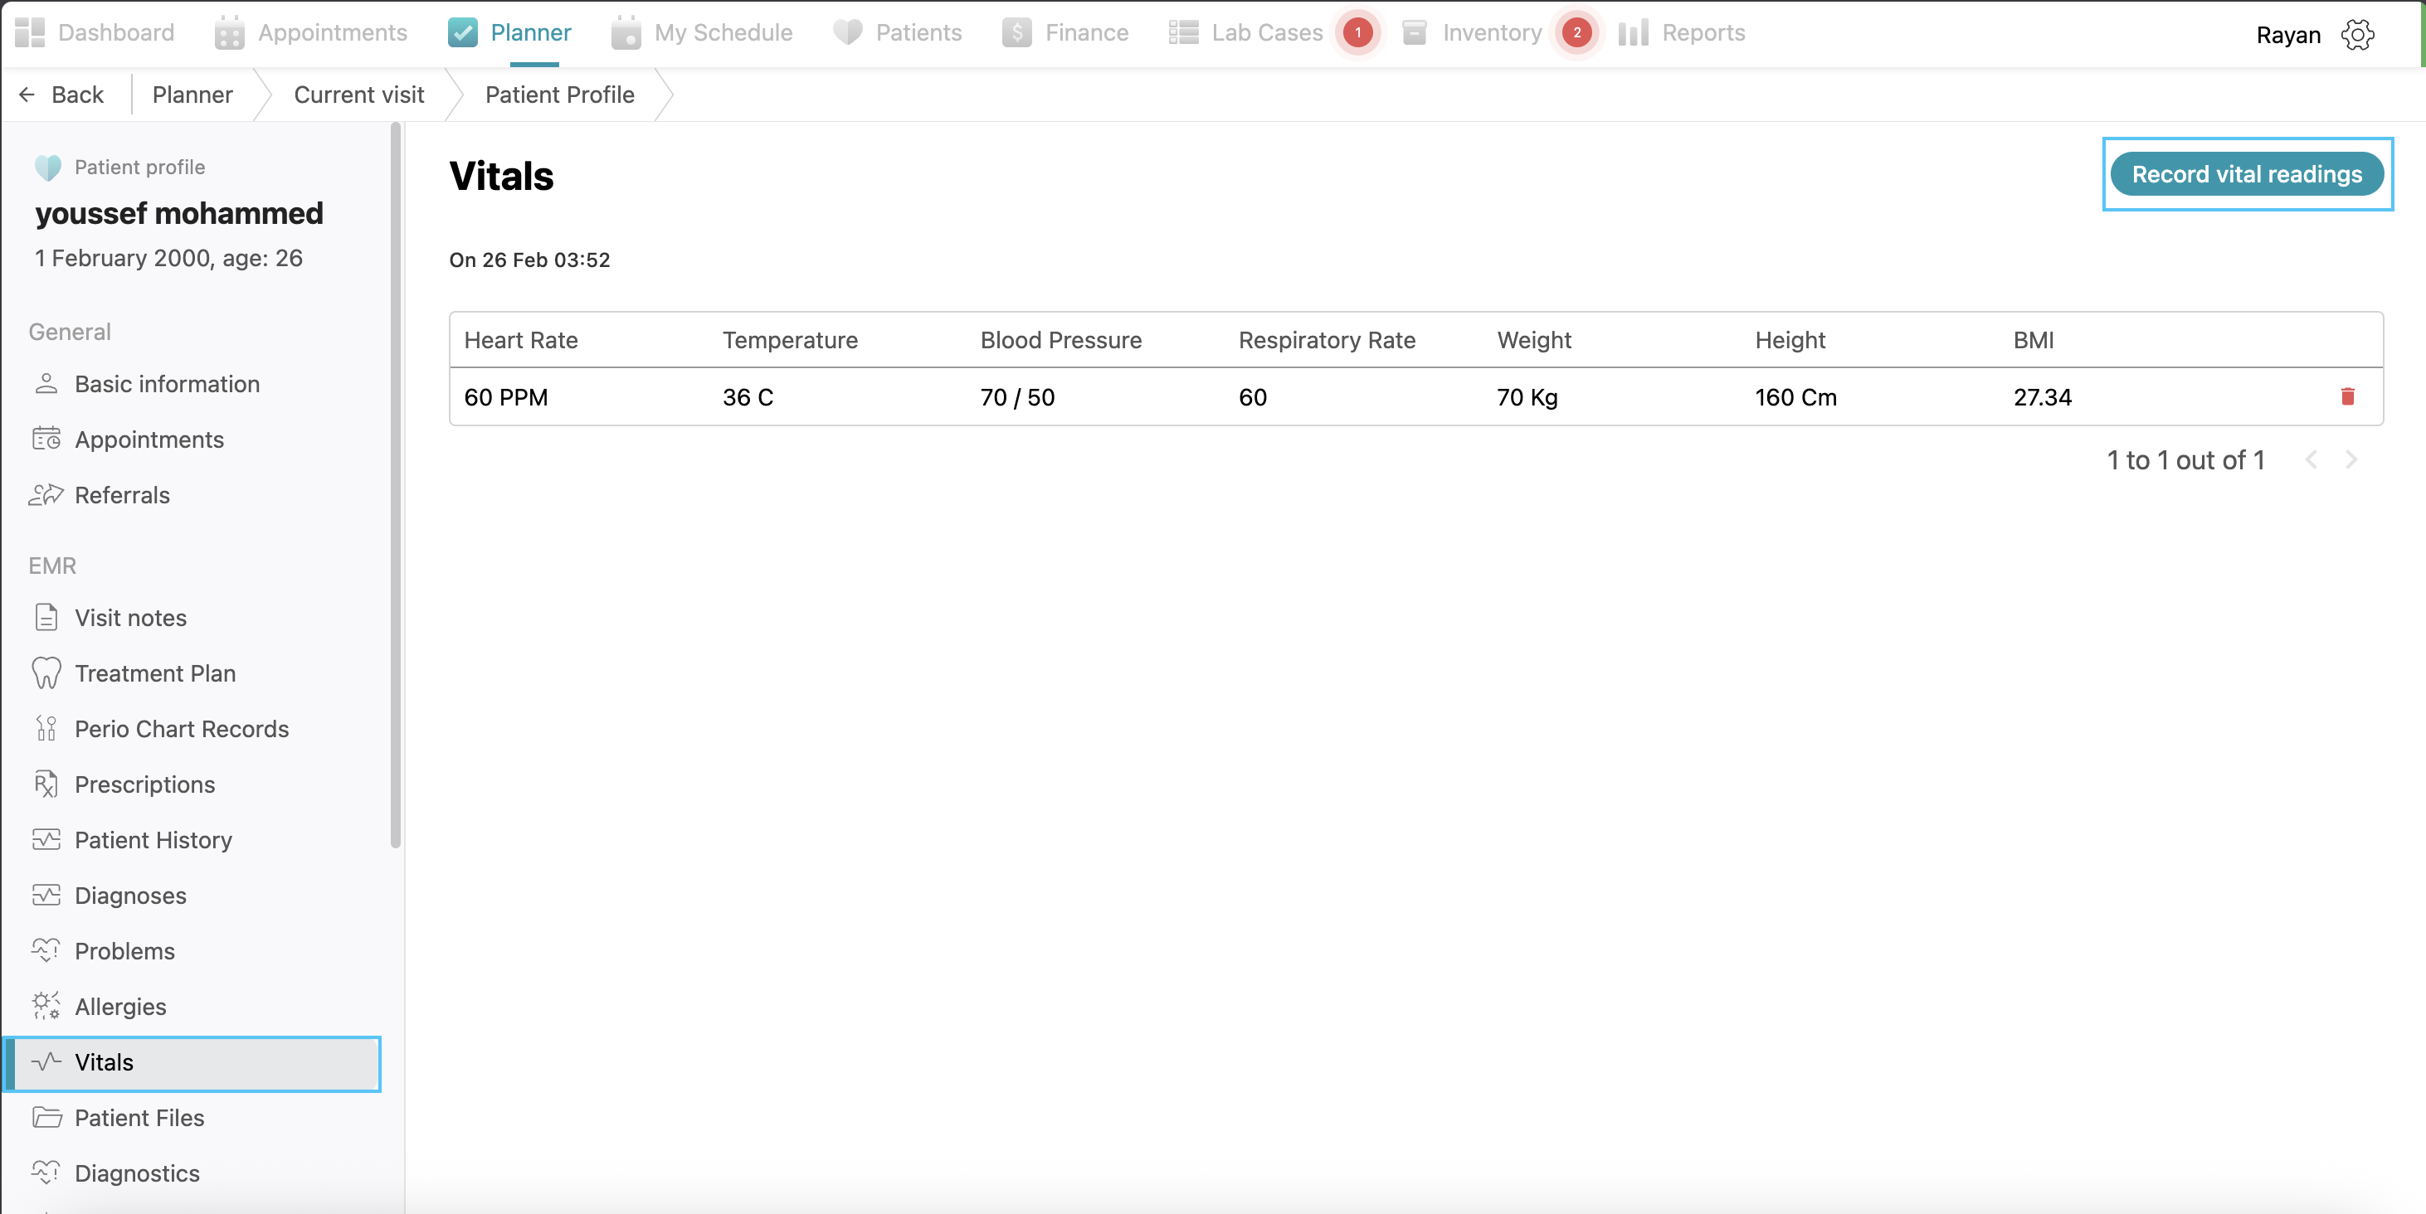Click the Treatment Plan tooth icon
The image size is (2426, 1214).
[x=45, y=673]
